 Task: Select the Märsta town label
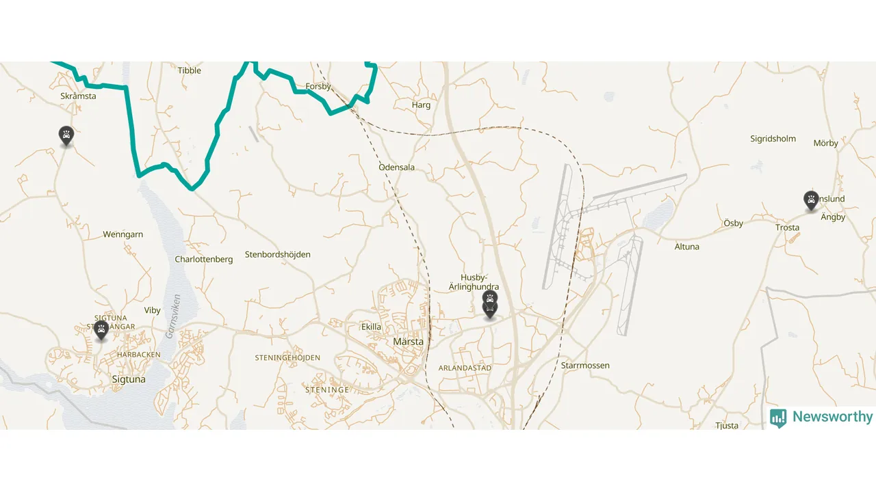tap(409, 342)
